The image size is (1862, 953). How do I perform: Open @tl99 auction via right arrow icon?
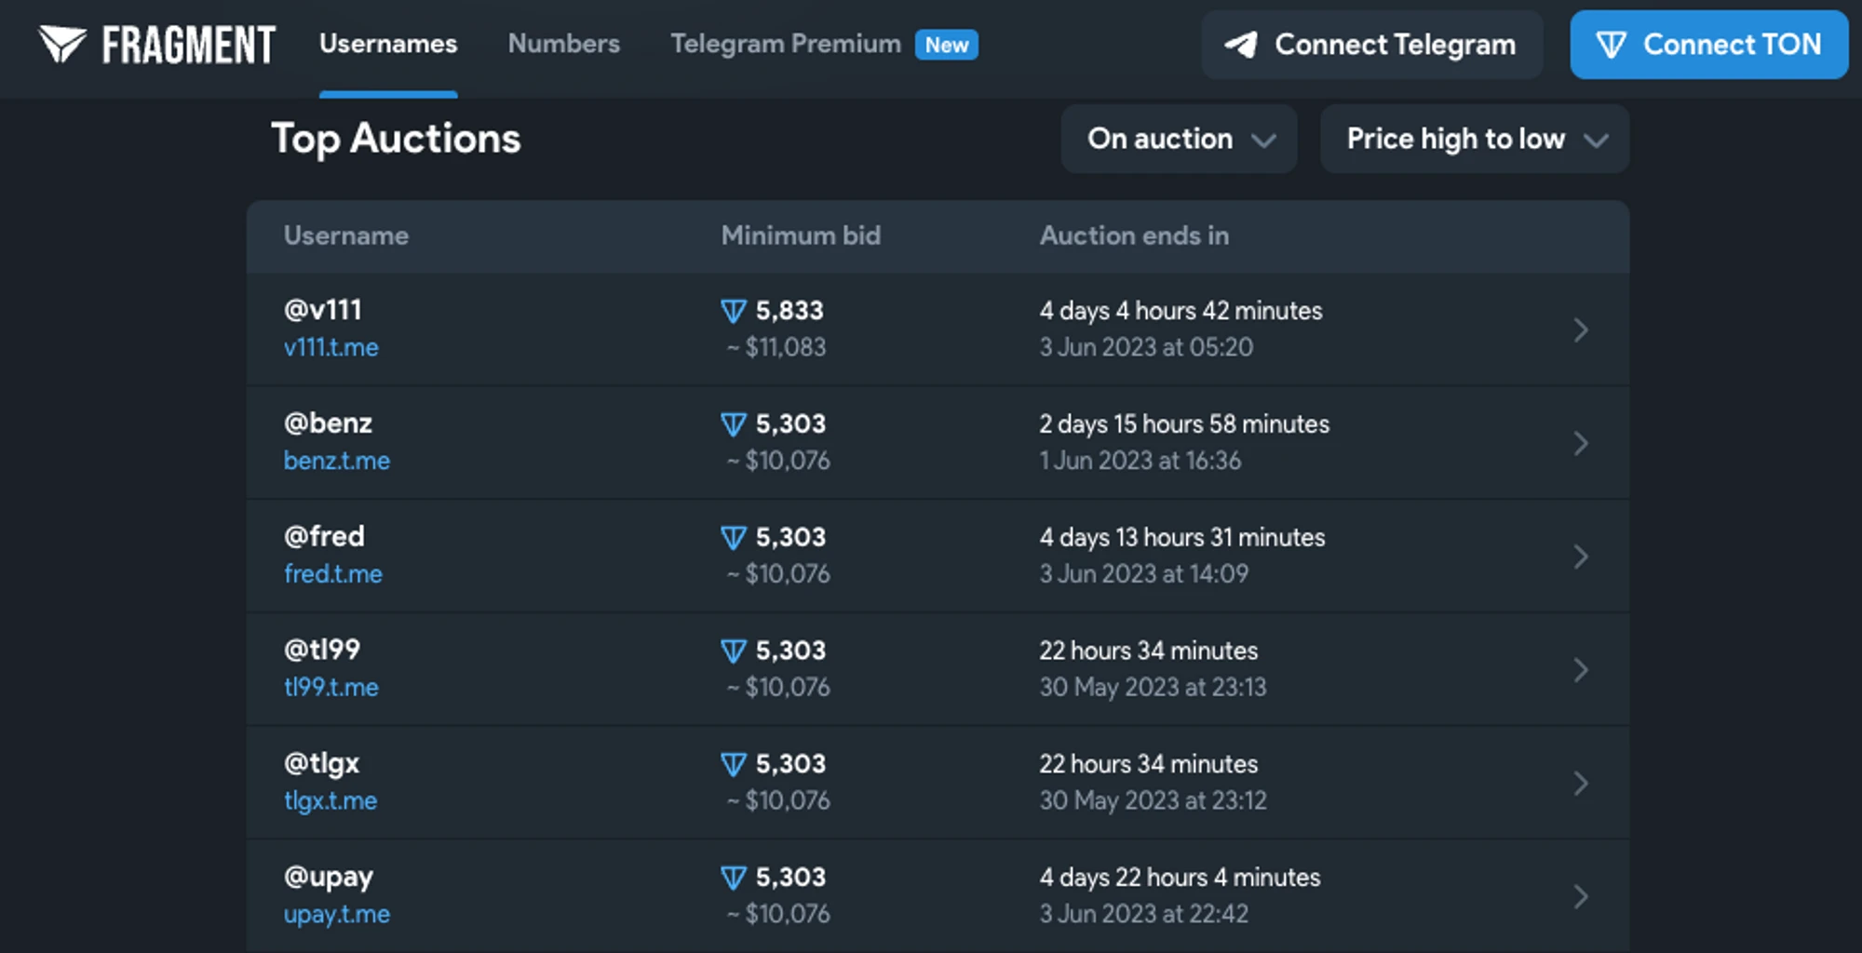pyautogui.click(x=1580, y=670)
